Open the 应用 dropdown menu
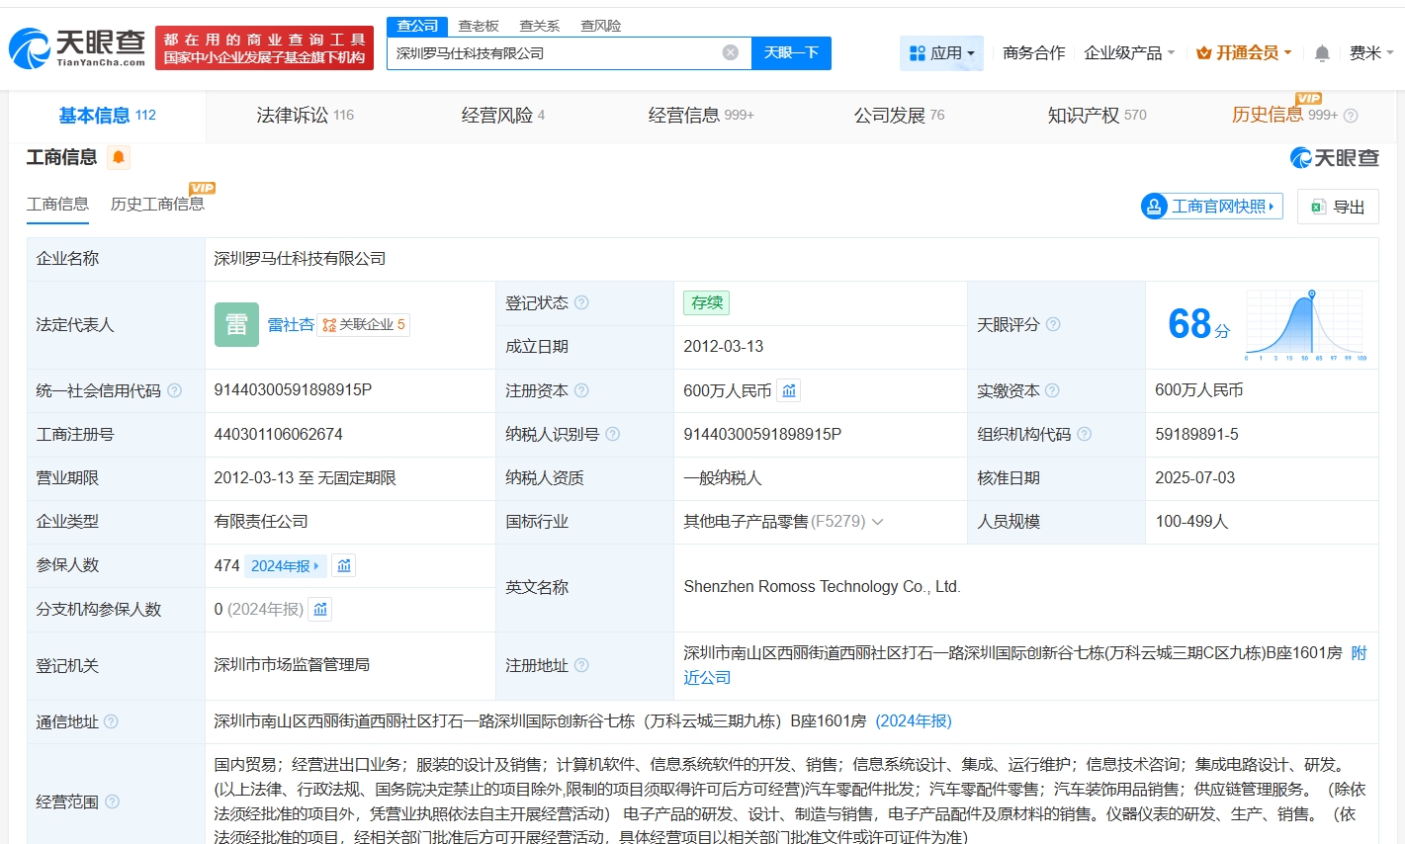Image resolution: width=1405 pixels, height=844 pixels. pyautogui.click(x=941, y=53)
